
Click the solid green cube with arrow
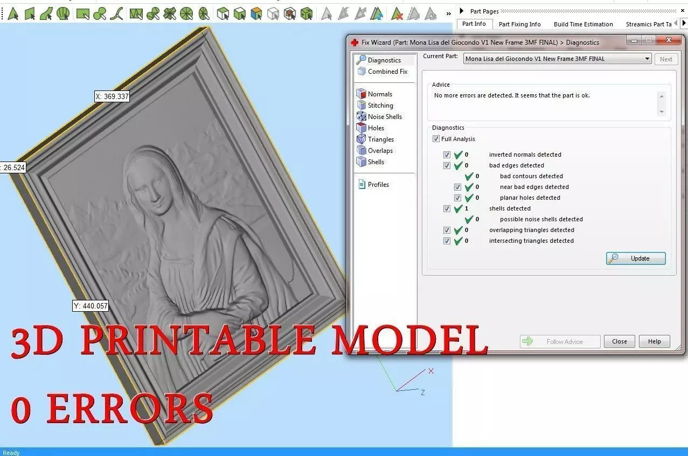pos(307,13)
